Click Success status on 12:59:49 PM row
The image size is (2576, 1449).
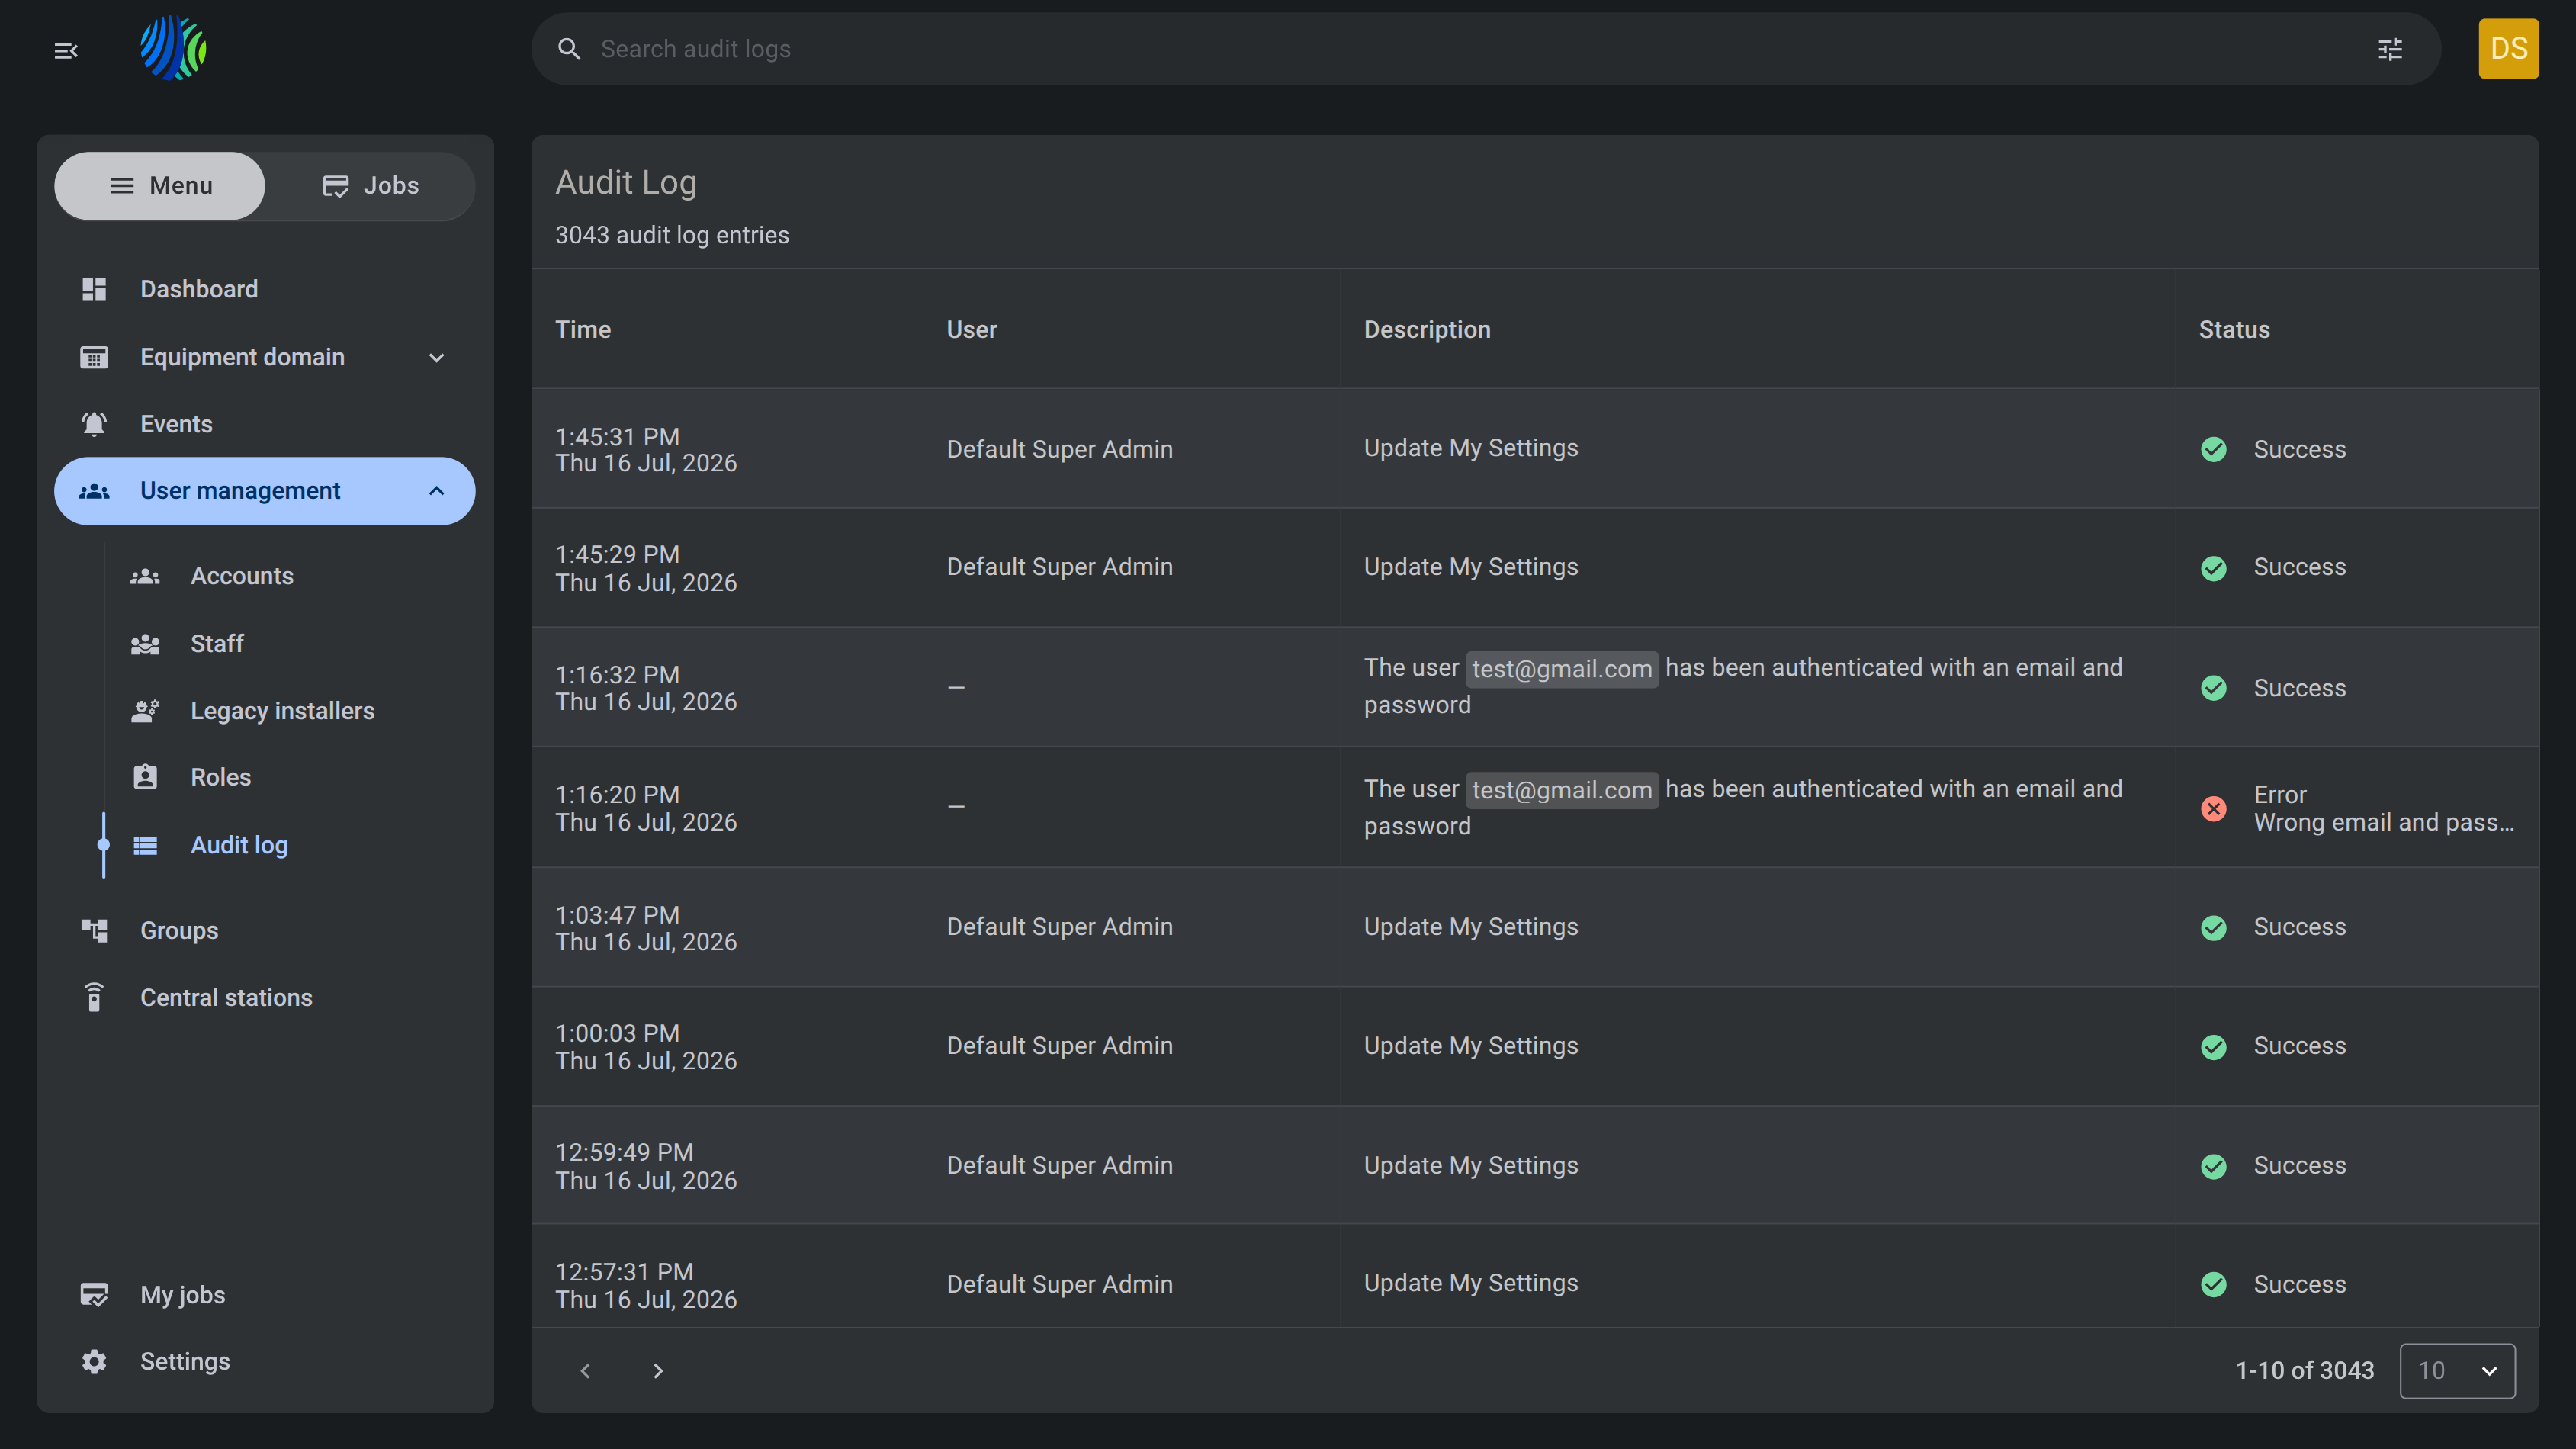(2299, 1165)
